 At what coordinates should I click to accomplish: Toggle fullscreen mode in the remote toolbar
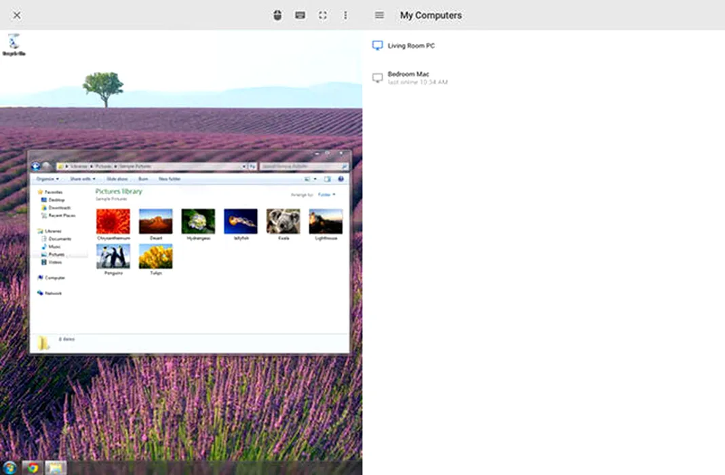(x=323, y=15)
